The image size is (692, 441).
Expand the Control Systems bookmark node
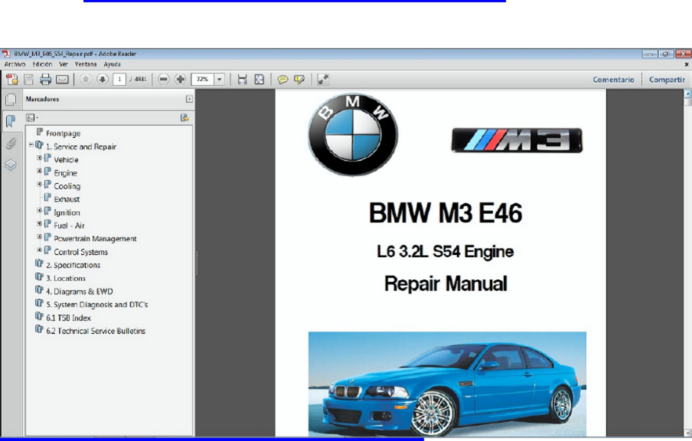[39, 250]
